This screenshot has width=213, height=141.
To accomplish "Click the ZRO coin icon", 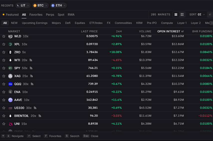I will click(10, 52).
